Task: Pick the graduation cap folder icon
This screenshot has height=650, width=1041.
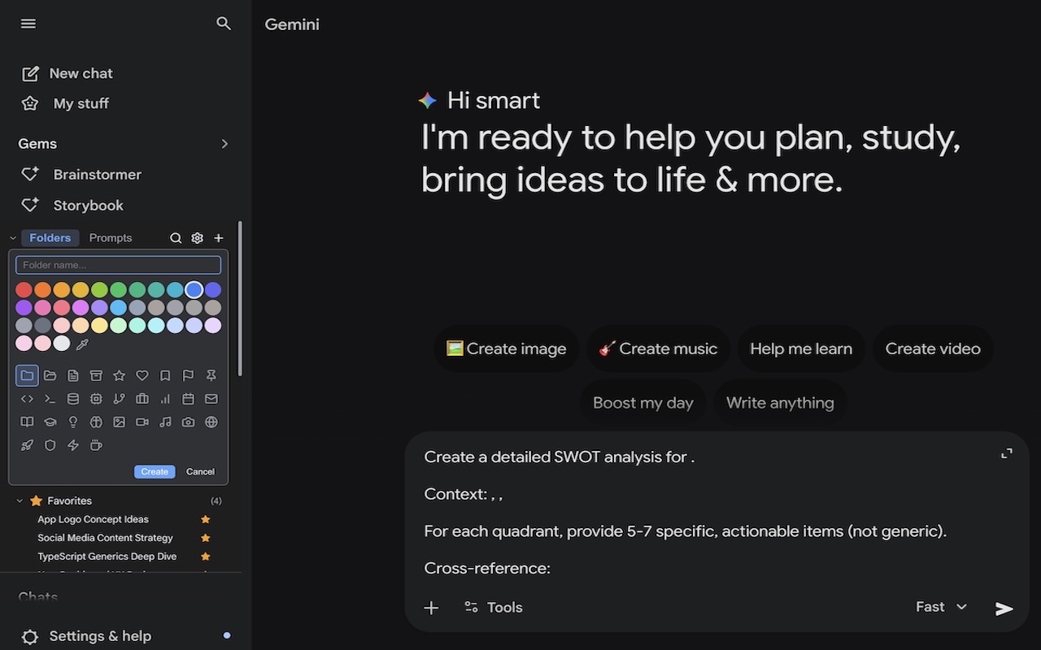Action: click(50, 422)
